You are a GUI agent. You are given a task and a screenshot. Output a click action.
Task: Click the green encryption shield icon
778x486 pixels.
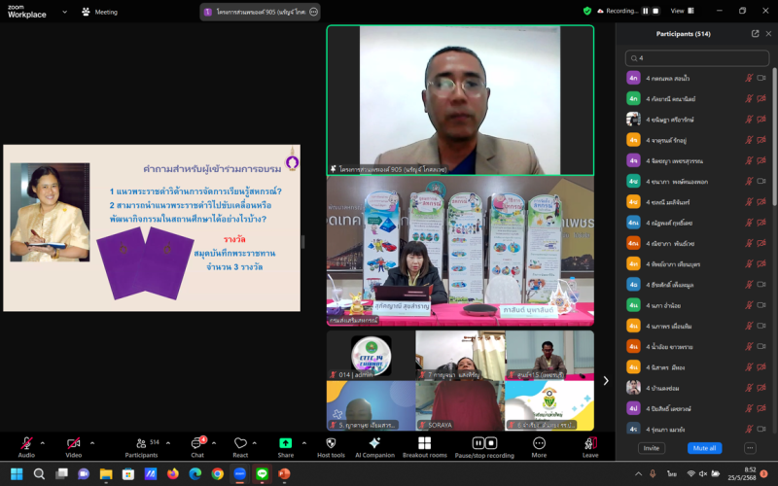click(x=587, y=11)
